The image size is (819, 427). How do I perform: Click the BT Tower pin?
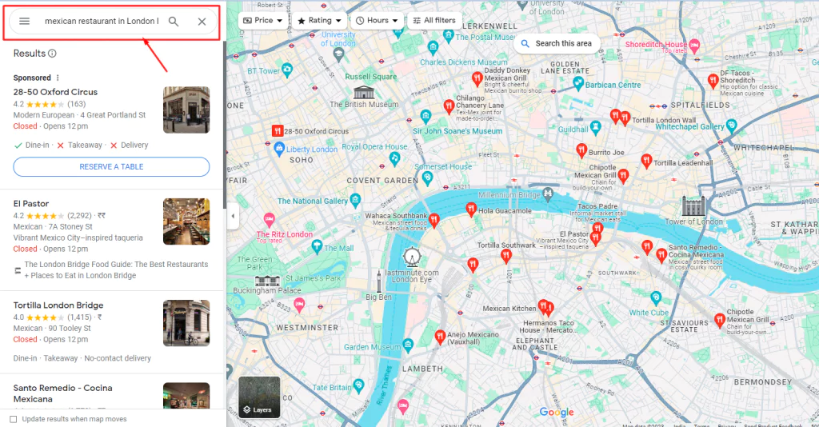(x=287, y=70)
